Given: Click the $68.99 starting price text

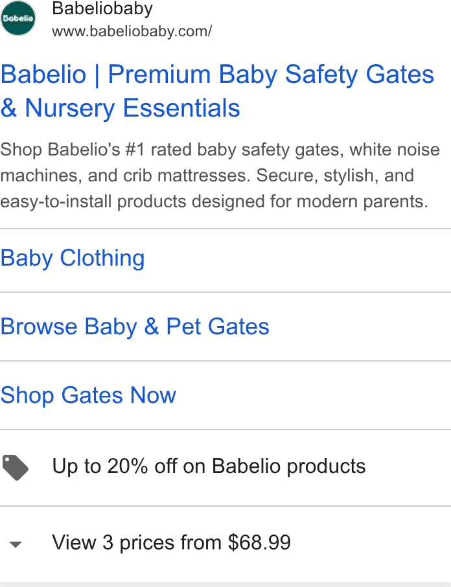Looking at the screenshot, I should (x=259, y=542).
